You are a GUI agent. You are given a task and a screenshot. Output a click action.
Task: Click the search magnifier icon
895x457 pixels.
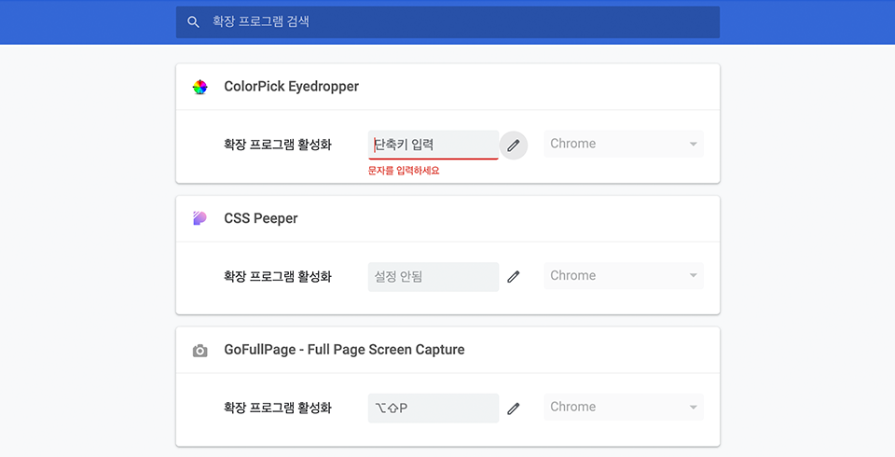194,22
